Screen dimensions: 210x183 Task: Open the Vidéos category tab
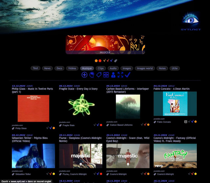72,68
